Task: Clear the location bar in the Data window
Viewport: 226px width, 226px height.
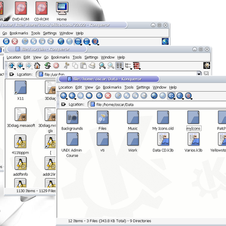Action: 63,104
